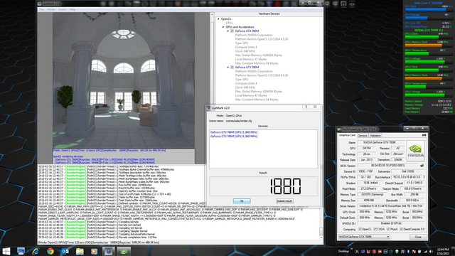Switch to the Sensors tab in GPU-Z

click(x=363, y=136)
